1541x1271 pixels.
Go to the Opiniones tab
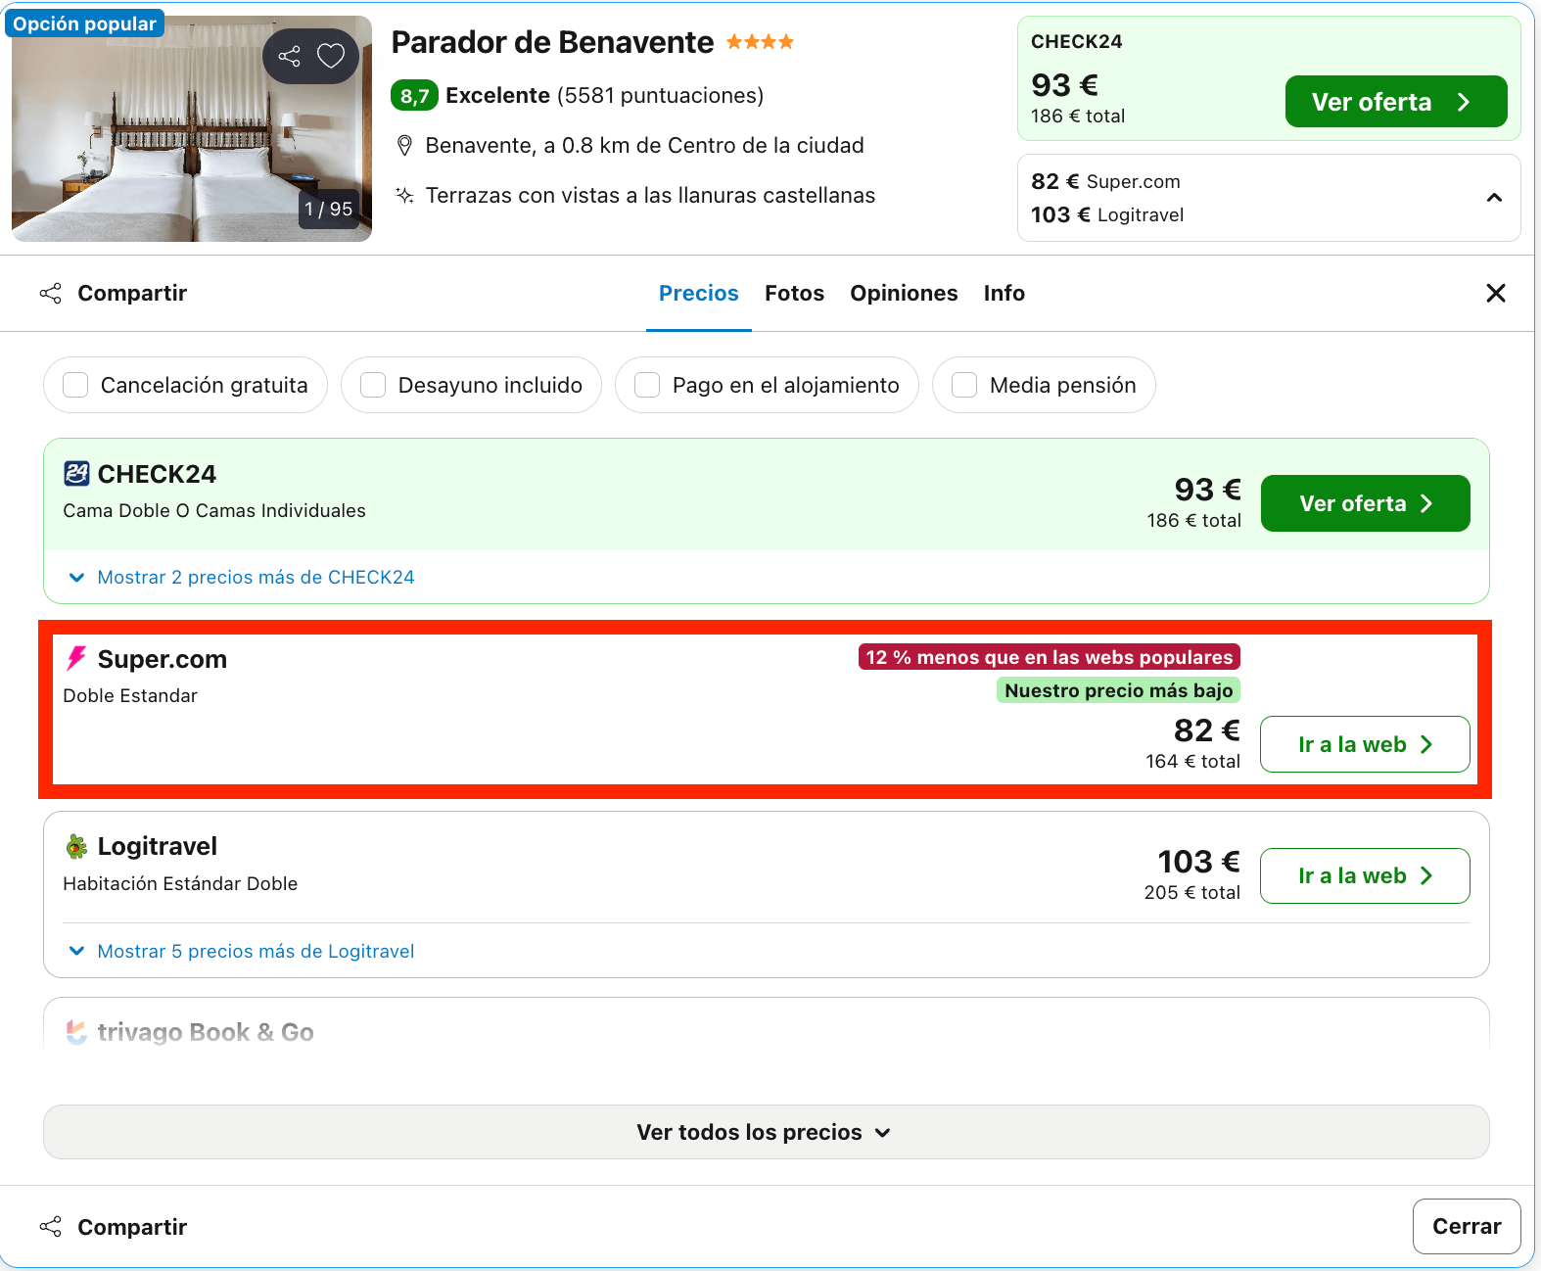(x=904, y=293)
